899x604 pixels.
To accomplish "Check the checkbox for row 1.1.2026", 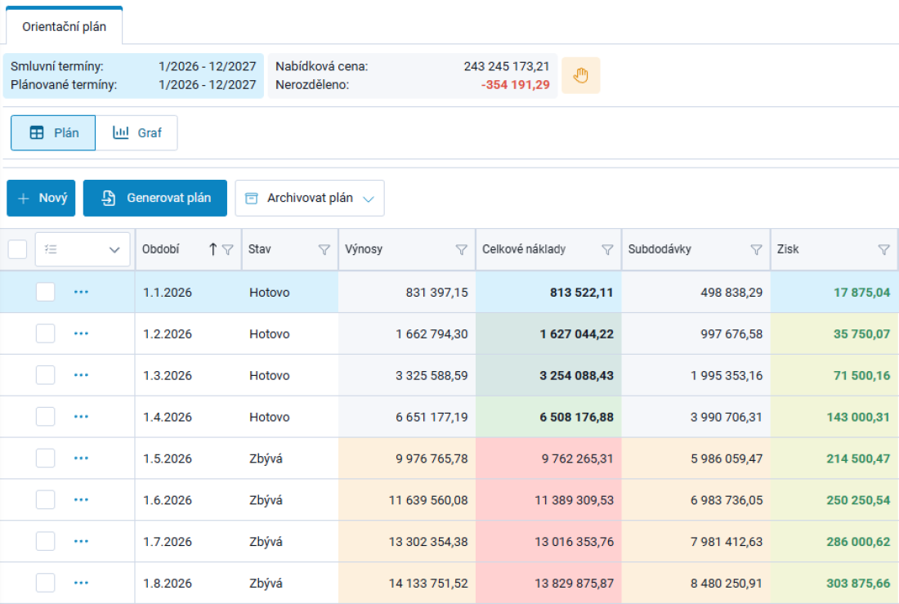I will [45, 292].
